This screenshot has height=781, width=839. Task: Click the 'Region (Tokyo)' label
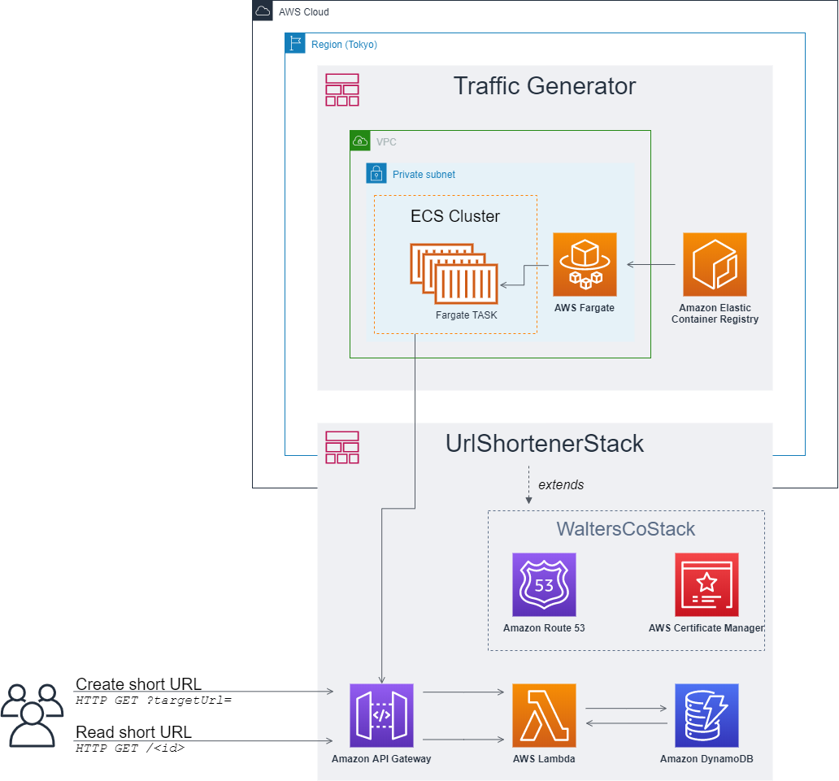[344, 45]
